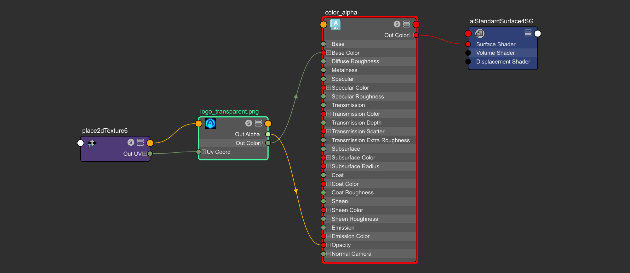This screenshot has width=630, height=273.
Task: Click the Displacement Shader label
Action: [503, 62]
